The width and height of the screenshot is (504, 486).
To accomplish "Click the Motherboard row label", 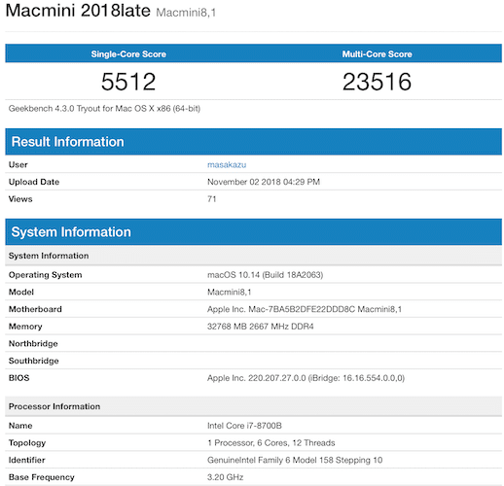I will [35, 309].
